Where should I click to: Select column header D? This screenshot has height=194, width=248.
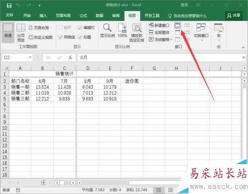(x=88, y=68)
